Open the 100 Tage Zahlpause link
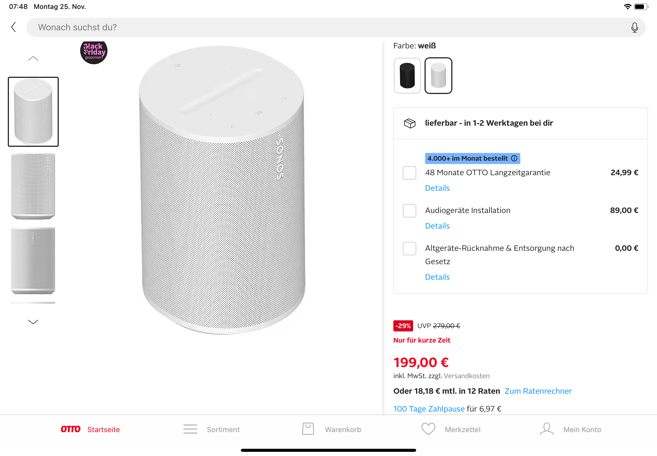Screen dimensions: 657x456 coord(429,408)
